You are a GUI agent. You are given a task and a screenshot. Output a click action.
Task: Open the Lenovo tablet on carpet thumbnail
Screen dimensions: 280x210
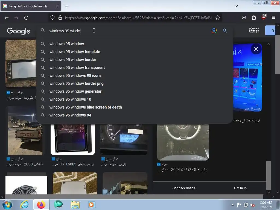(75, 183)
